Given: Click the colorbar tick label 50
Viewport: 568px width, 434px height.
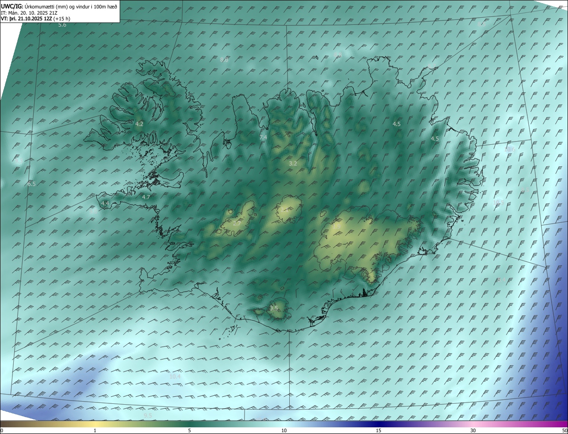Looking at the screenshot, I should pyautogui.click(x=564, y=430).
